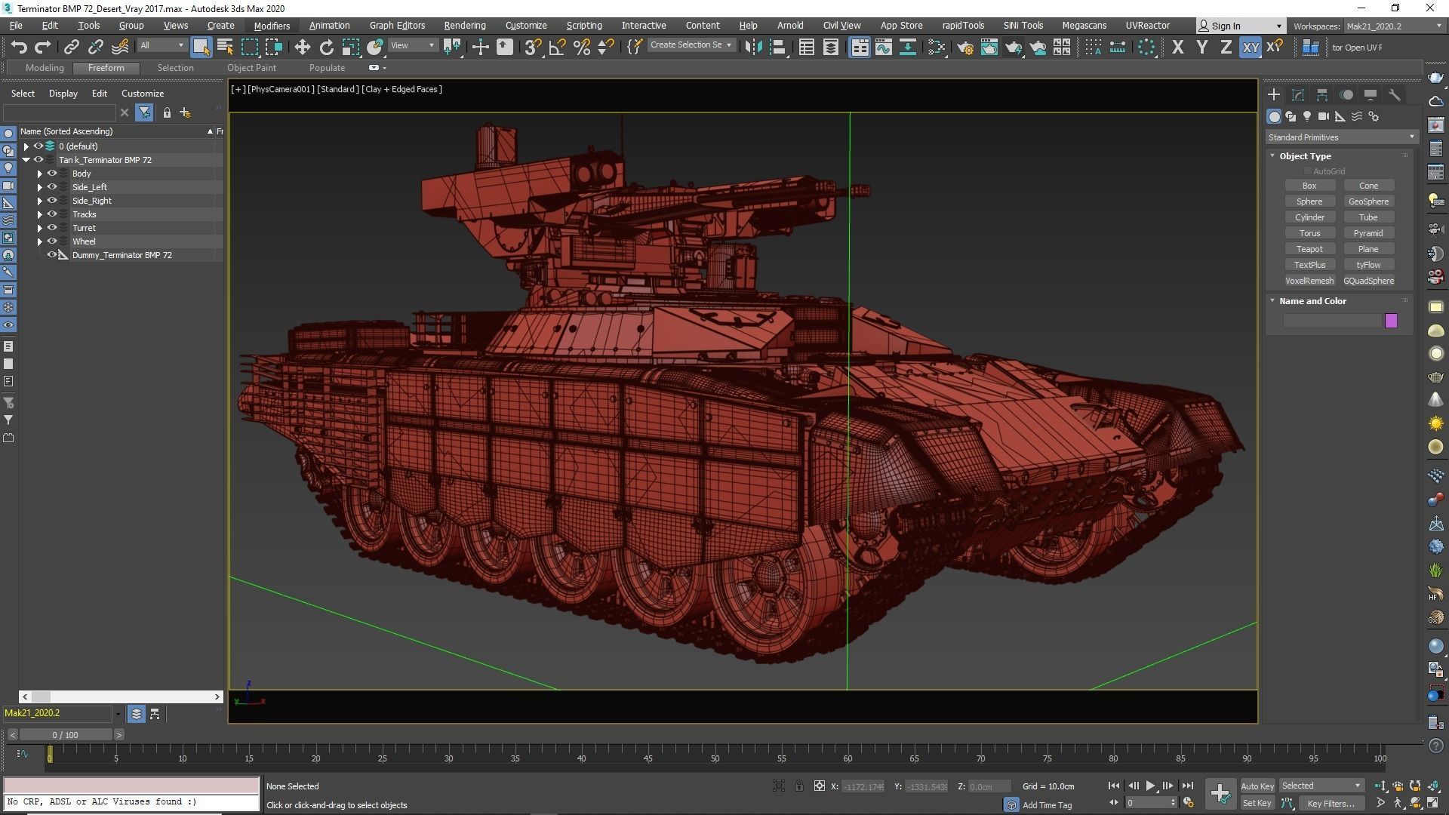Click the Undo arrow icon
This screenshot has height=815, width=1449.
tap(19, 48)
